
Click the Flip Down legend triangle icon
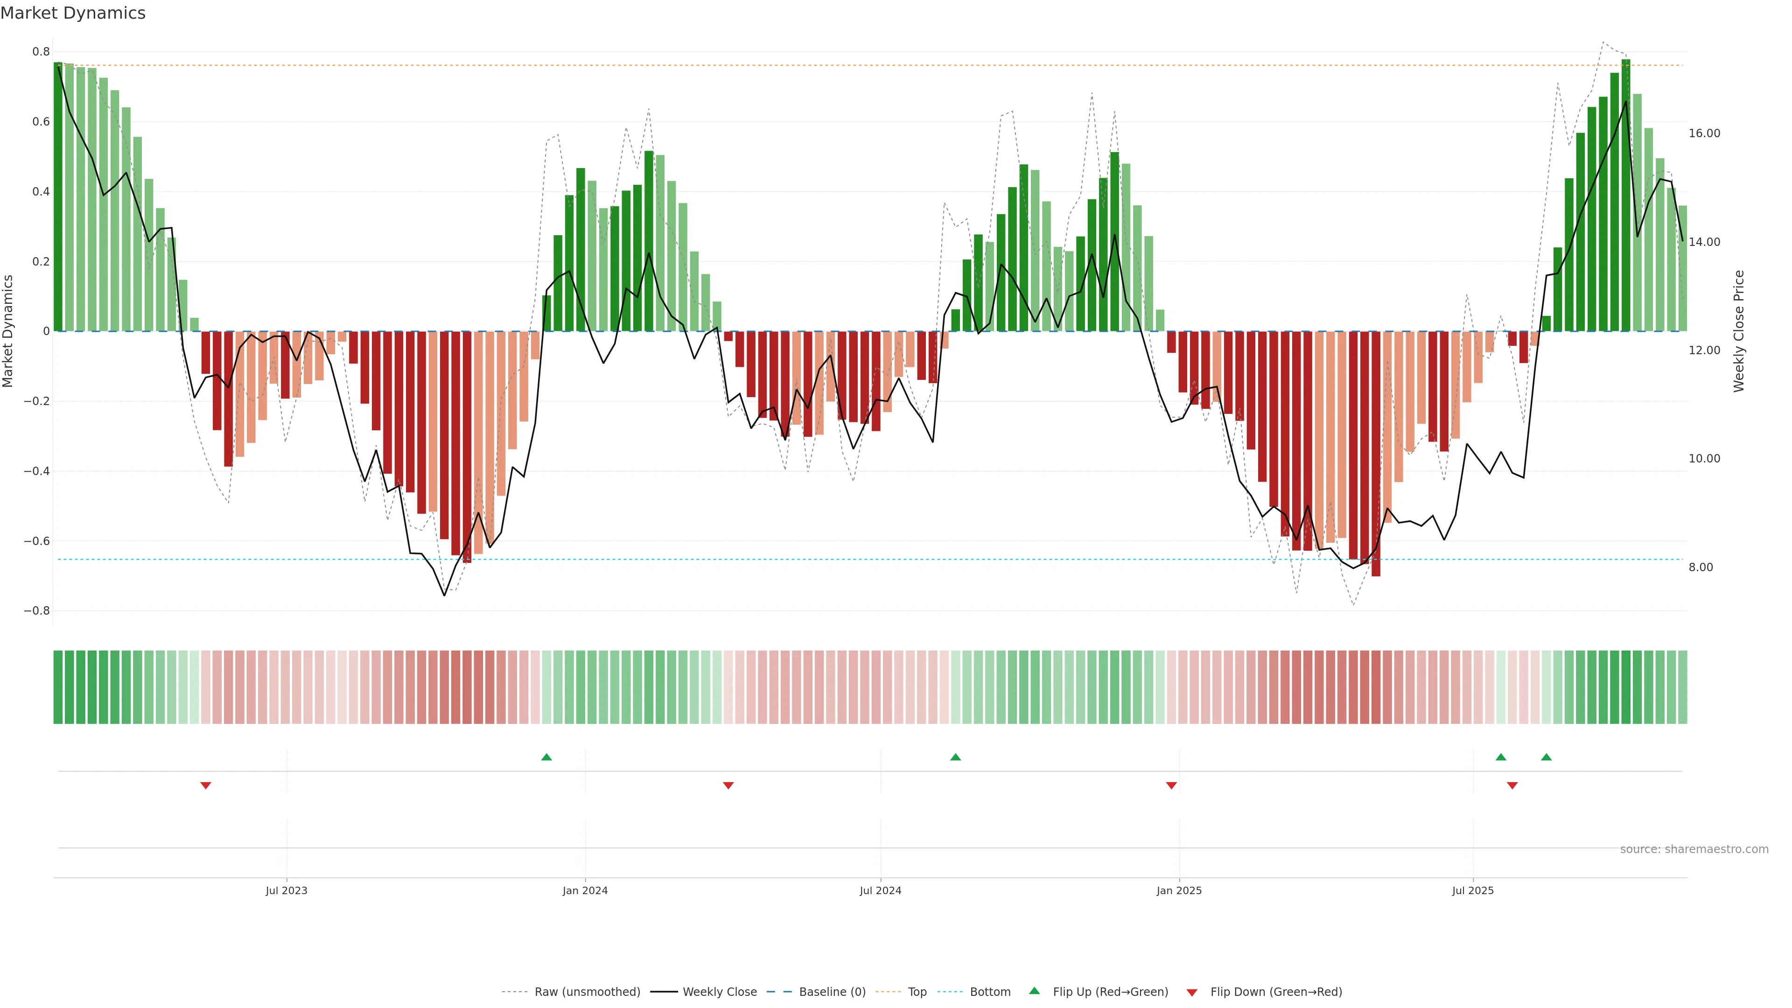1192,992
